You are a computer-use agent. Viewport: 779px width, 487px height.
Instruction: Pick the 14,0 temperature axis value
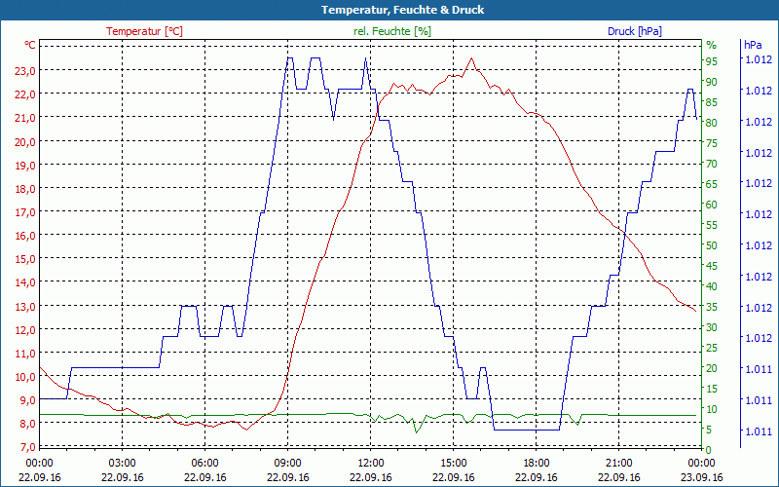click(x=25, y=282)
